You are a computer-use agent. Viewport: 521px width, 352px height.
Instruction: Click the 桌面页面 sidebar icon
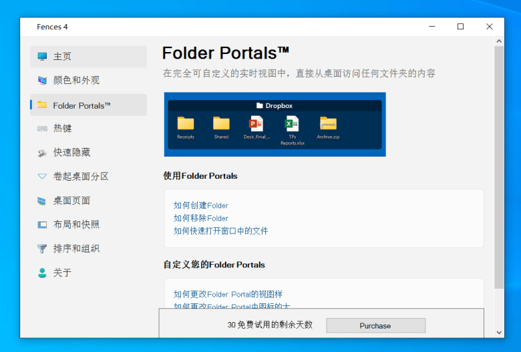[x=41, y=201]
